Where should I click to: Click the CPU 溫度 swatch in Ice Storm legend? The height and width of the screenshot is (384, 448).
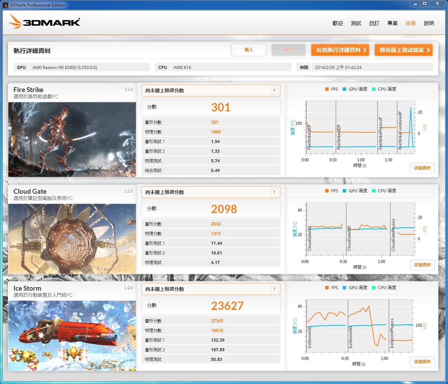point(374,288)
